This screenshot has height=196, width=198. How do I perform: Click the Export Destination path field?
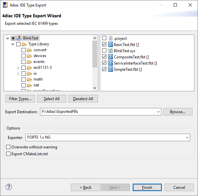tap(98, 112)
